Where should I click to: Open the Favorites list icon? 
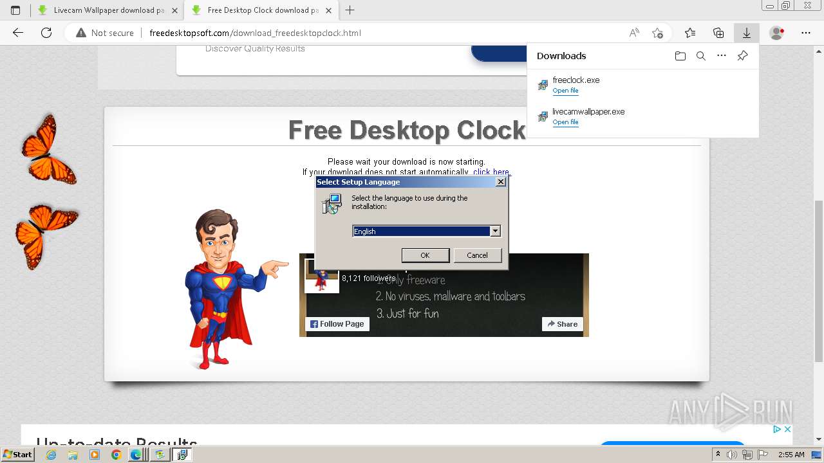tap(690, 33)
